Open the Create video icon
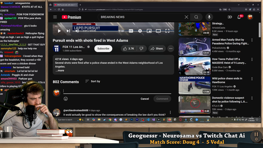Image resolution: width=263 pixels, height=148 pixels. (230, 17)
